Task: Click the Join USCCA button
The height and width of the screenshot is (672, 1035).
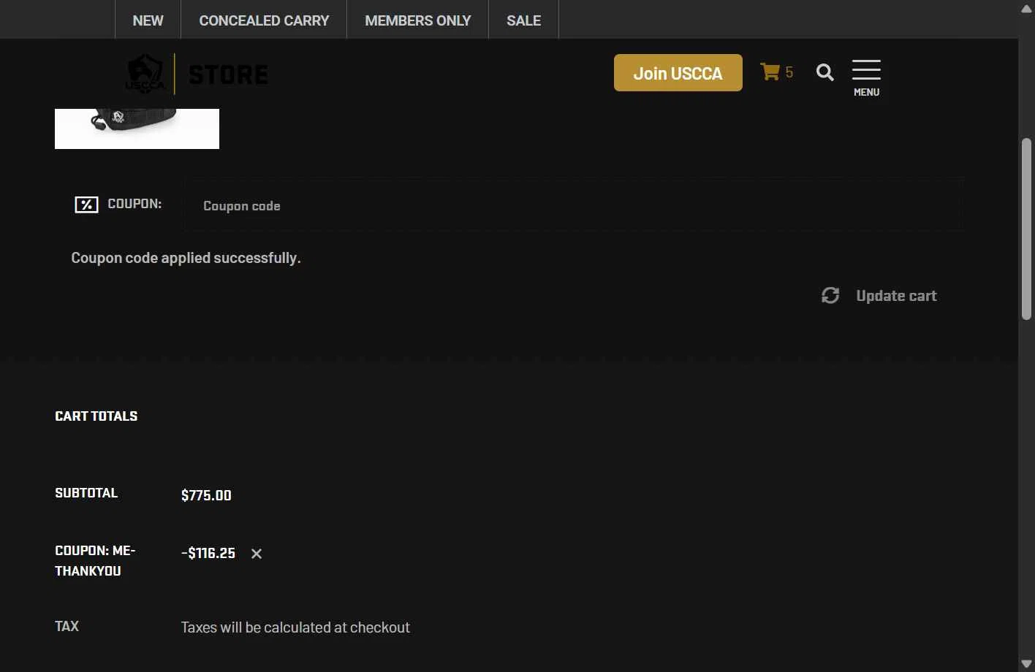Action: (x=678, y=73)
